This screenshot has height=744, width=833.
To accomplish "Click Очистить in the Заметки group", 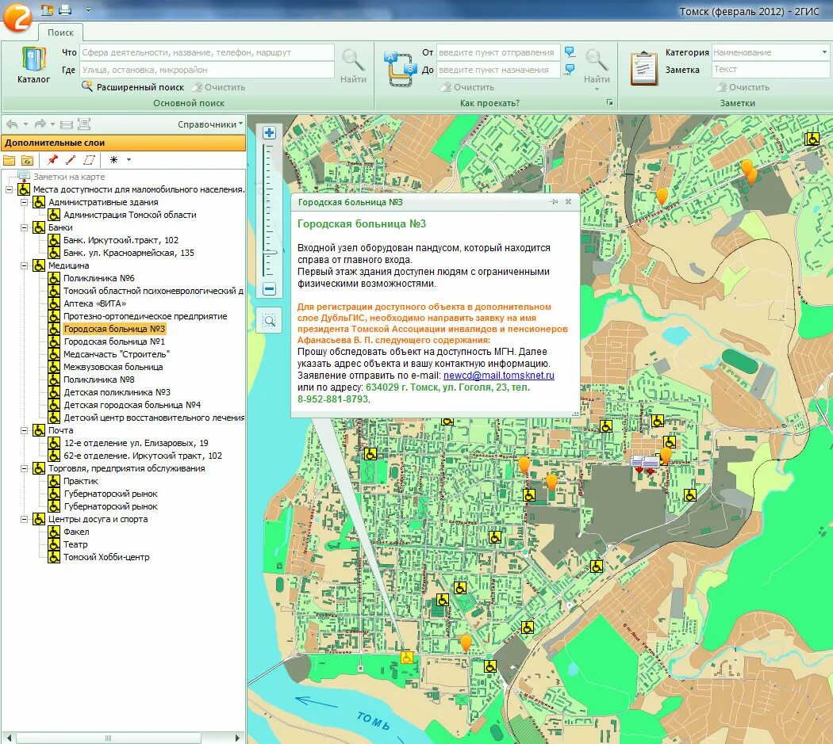I will [x=743, y=87].
